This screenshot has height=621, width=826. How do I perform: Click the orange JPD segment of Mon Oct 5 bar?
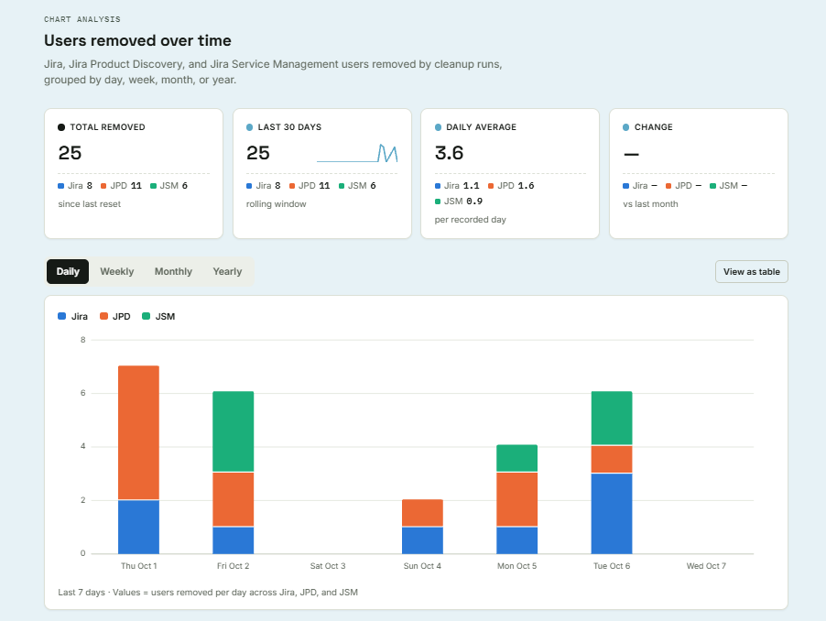[x=517, y=499]
